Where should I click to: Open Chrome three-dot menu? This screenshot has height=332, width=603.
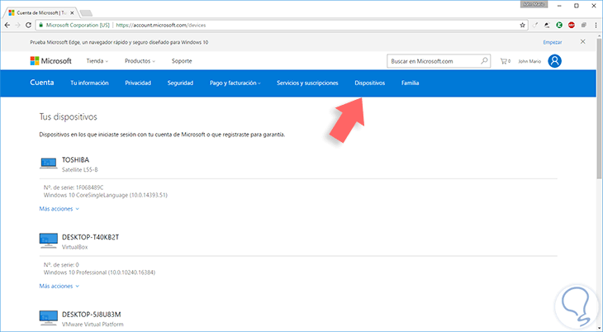click(x=596, y=25)
